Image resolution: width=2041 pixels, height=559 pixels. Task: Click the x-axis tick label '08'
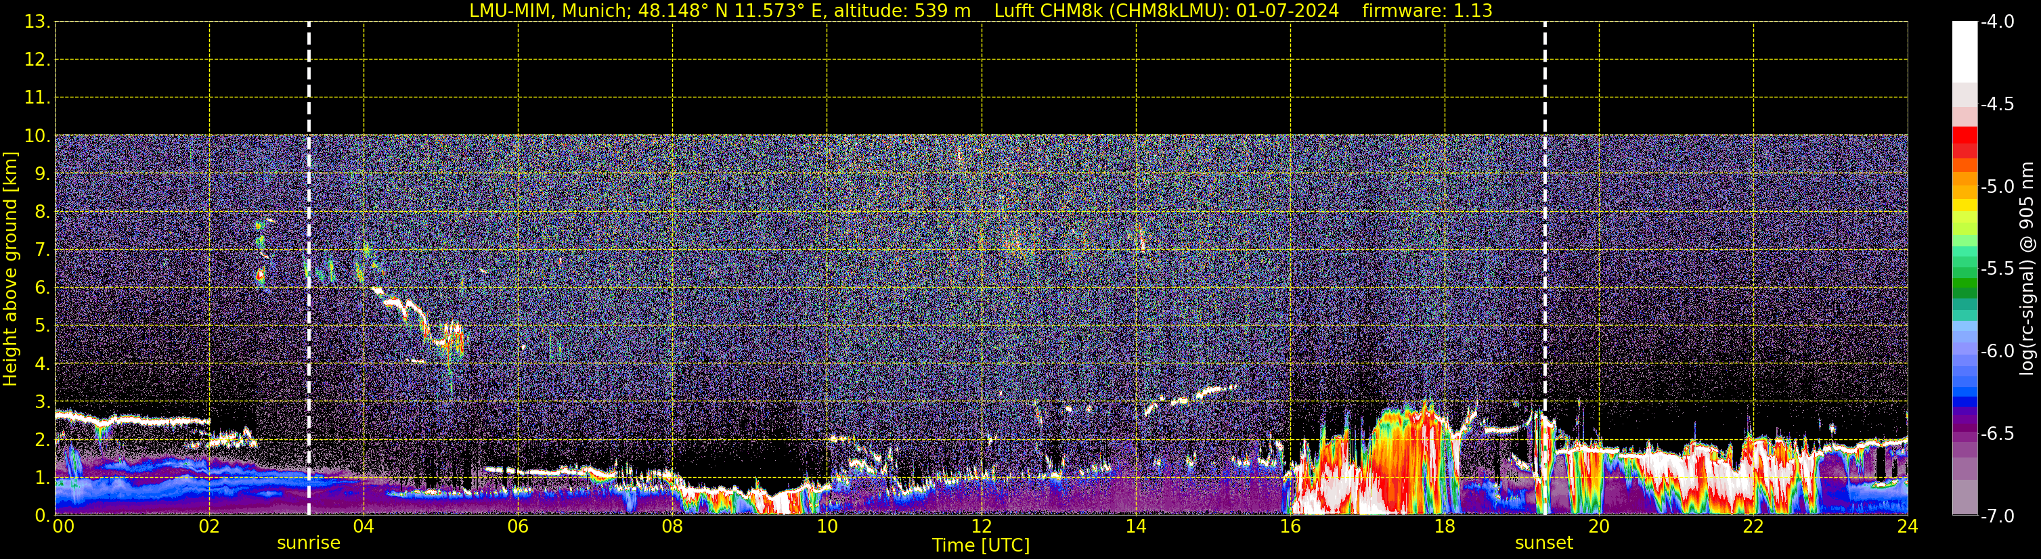(673, 527)
